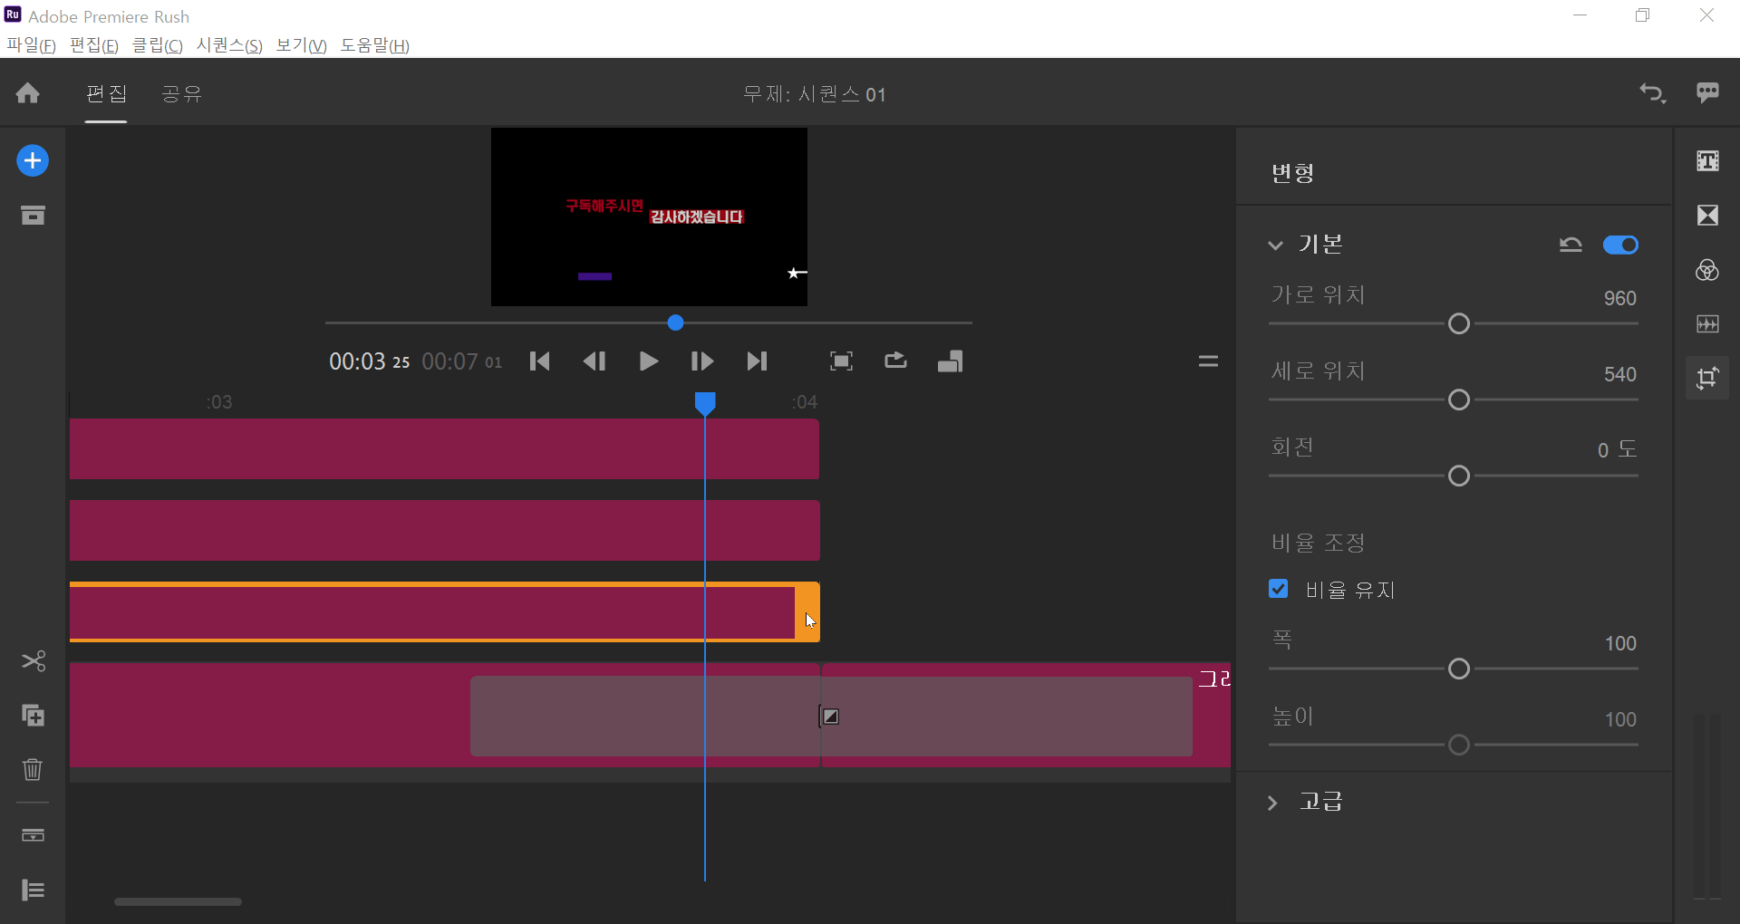This screenshot has height=924, width=1740.
Task: Open the track controls icon
Action: (33, 835)
